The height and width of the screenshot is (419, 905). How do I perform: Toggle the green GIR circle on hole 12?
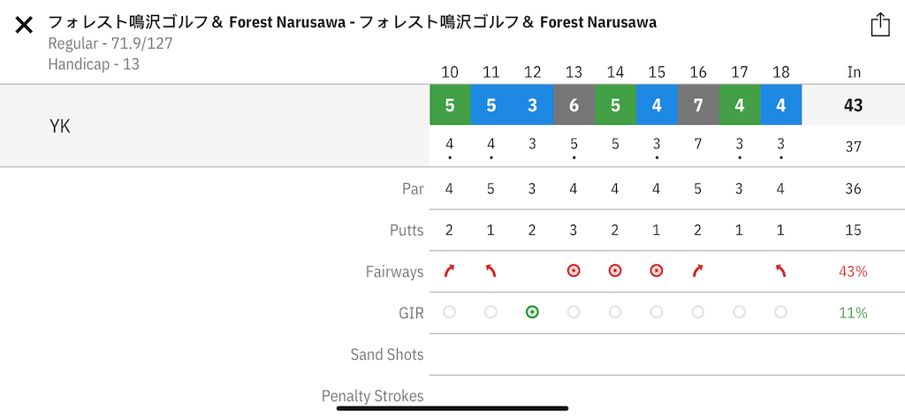532,312
